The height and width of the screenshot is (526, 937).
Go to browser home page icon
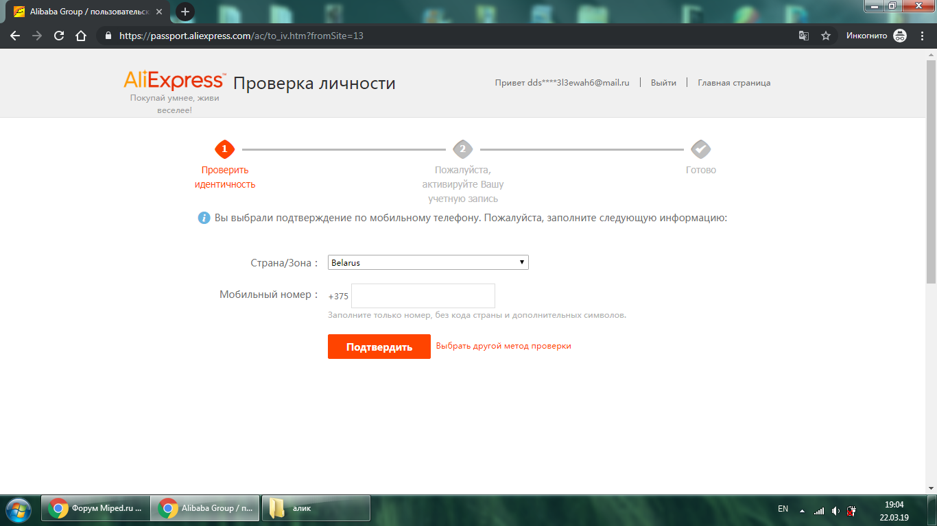coord(81,36)
